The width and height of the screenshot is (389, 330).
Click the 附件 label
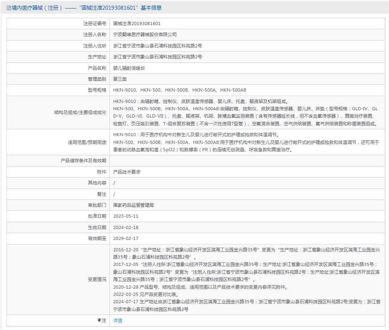point(101,172)
